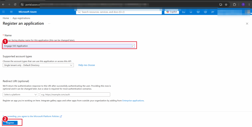This screenshot has width=252, height=127.
Task: Click the browser forward arrow
Action: point(9,4)
